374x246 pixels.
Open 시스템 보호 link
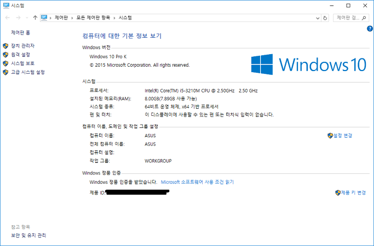22,63
